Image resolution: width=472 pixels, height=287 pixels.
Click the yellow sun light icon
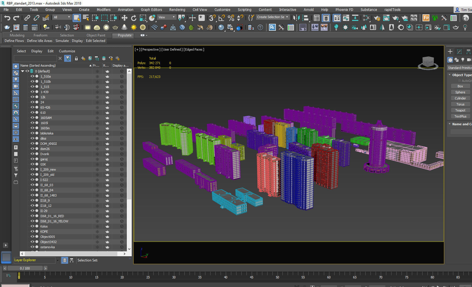coord(133,27)
